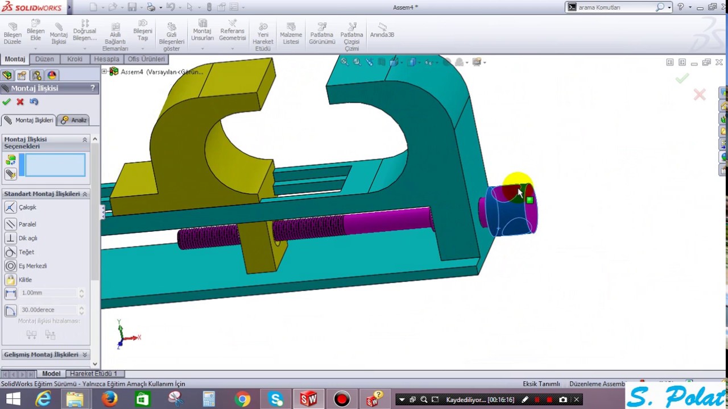Open DisplayManager color-wheel tab icon
Screen dimensions: 728x409
coord(52,75)
